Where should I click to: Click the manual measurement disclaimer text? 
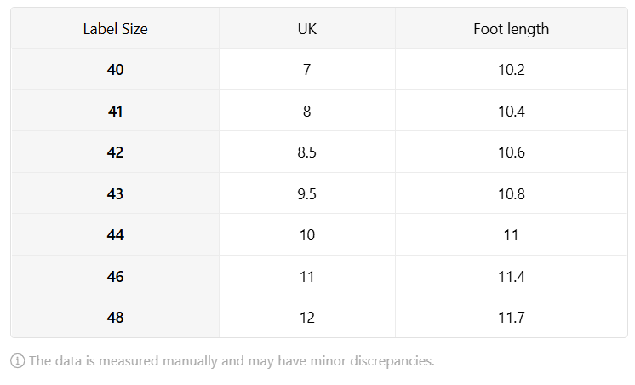click(232, 360)
